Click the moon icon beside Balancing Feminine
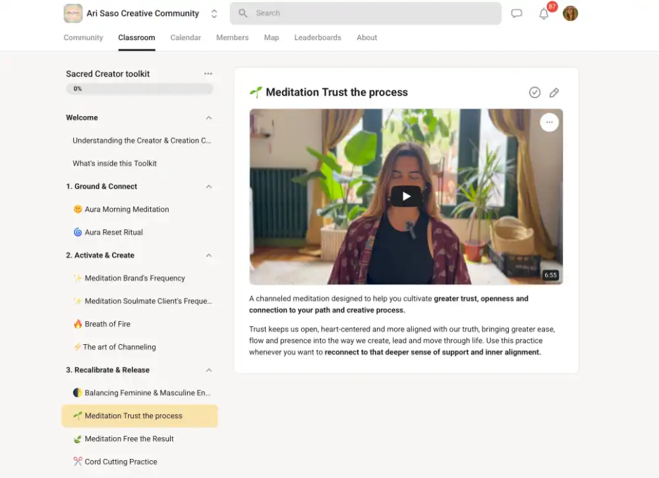Screen dimensions: 659x478 click(x=78, y=393)
